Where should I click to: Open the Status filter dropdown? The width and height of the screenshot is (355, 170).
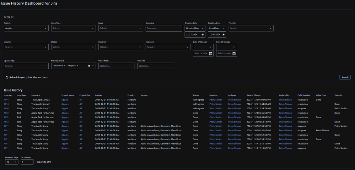[74, 47]
